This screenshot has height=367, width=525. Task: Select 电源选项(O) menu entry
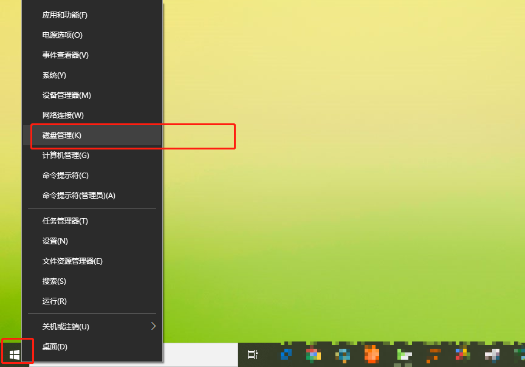coord(63,35)
